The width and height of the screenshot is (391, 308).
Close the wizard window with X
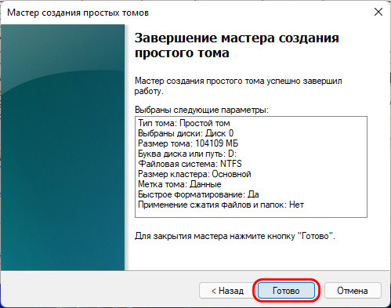pyautogui.click(x=378, y=12)
